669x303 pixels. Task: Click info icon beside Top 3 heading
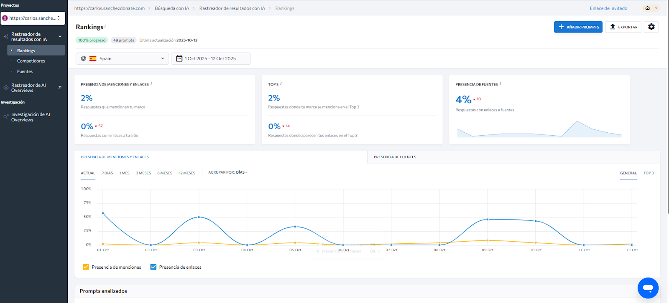tap(281, 84)
